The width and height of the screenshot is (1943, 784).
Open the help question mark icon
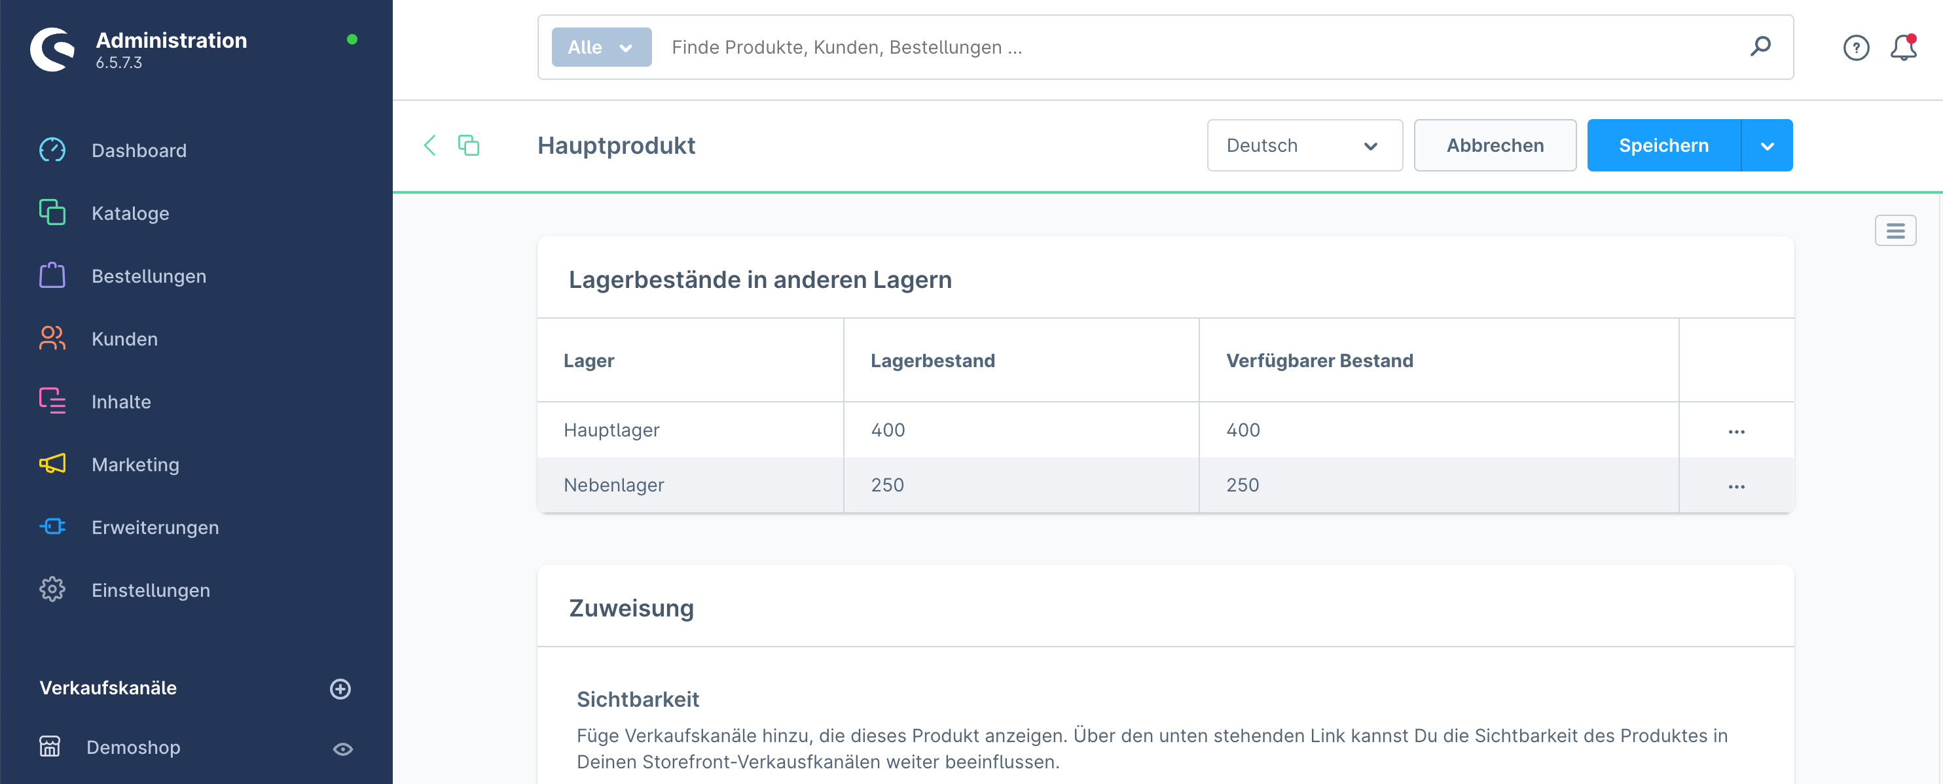[x=1855, y=48]
